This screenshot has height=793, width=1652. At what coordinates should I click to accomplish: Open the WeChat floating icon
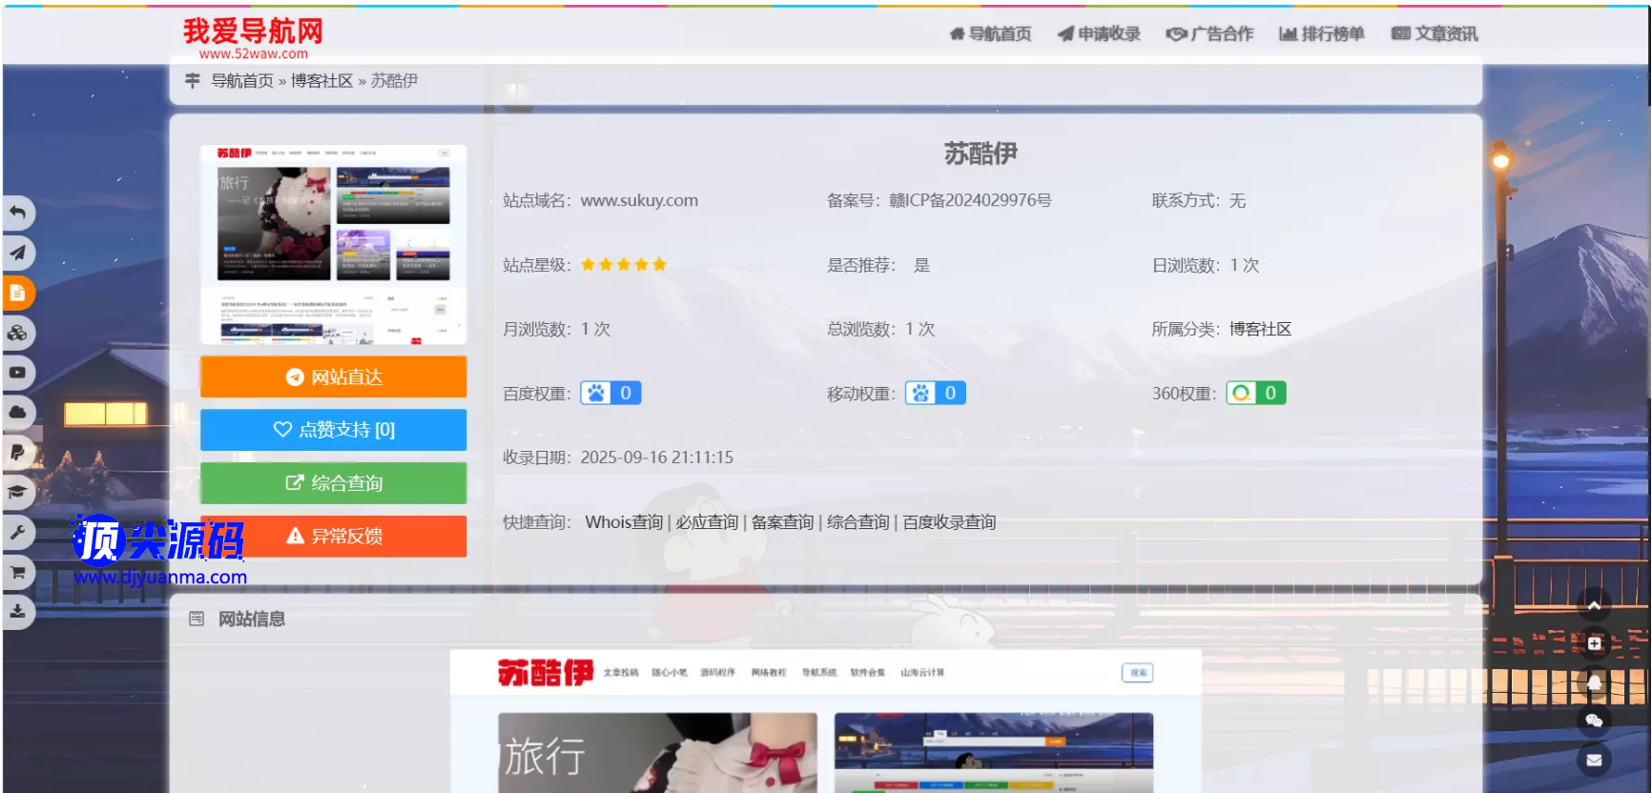1594,721
